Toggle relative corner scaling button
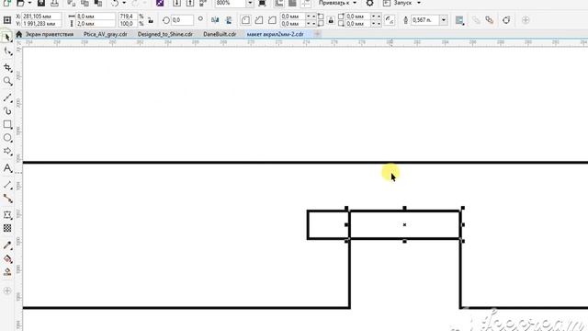Viewport: 588px width, 331px height. 390,20
